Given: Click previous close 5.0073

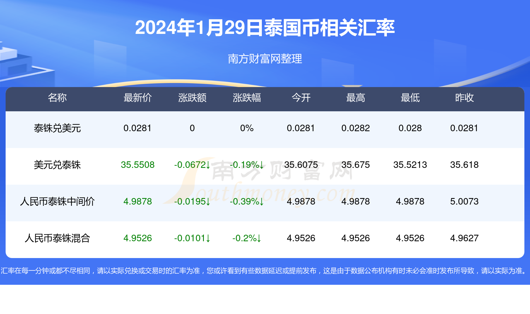Looking at the screenshot, I should point(465,201).
